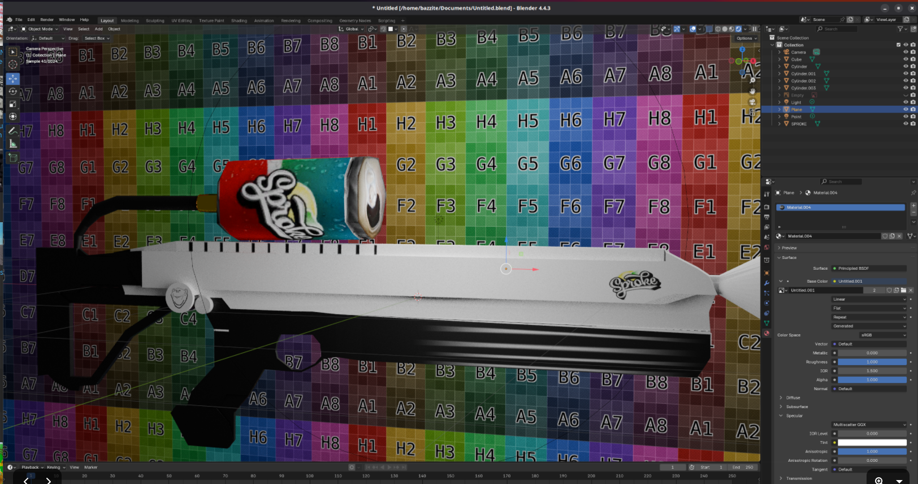Activate the Move tool
918x484 pixels.
[x=12, y=79]
